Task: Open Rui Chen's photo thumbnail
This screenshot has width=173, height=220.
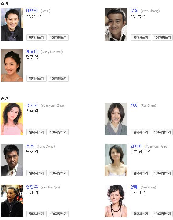Action: pyautogui.click(x=116, y=119)
